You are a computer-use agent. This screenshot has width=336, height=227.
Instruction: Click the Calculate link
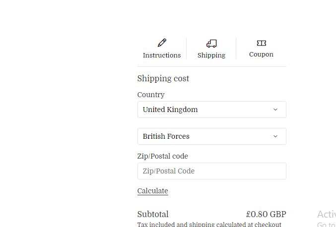tap(152, 191)
